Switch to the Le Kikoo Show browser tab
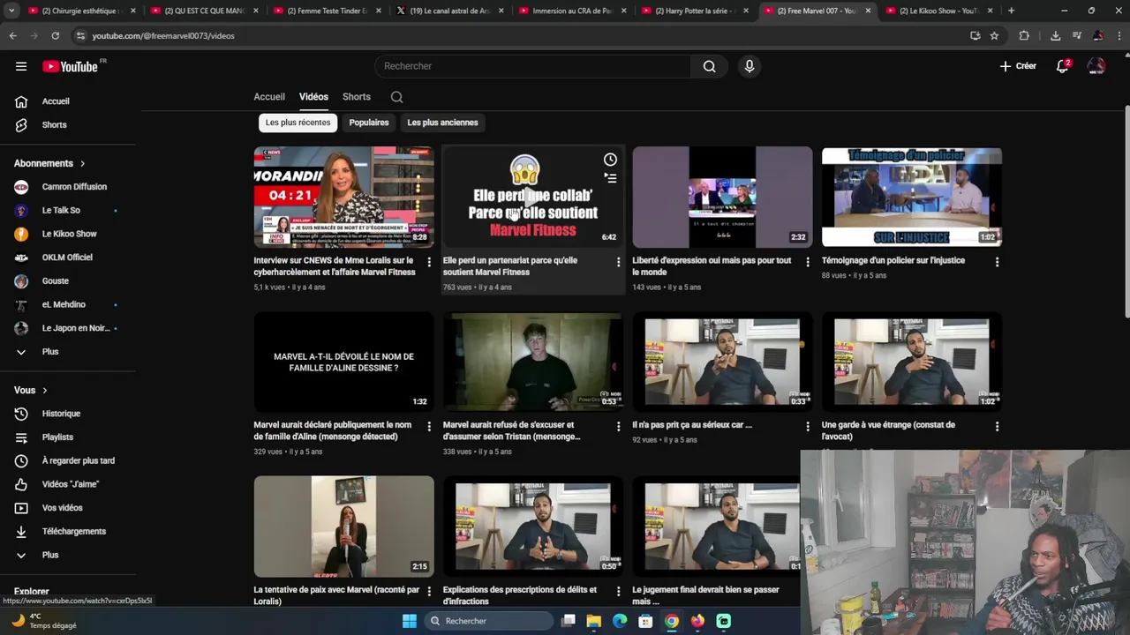This screenshot has height=635, width=1130. [938, 11]
